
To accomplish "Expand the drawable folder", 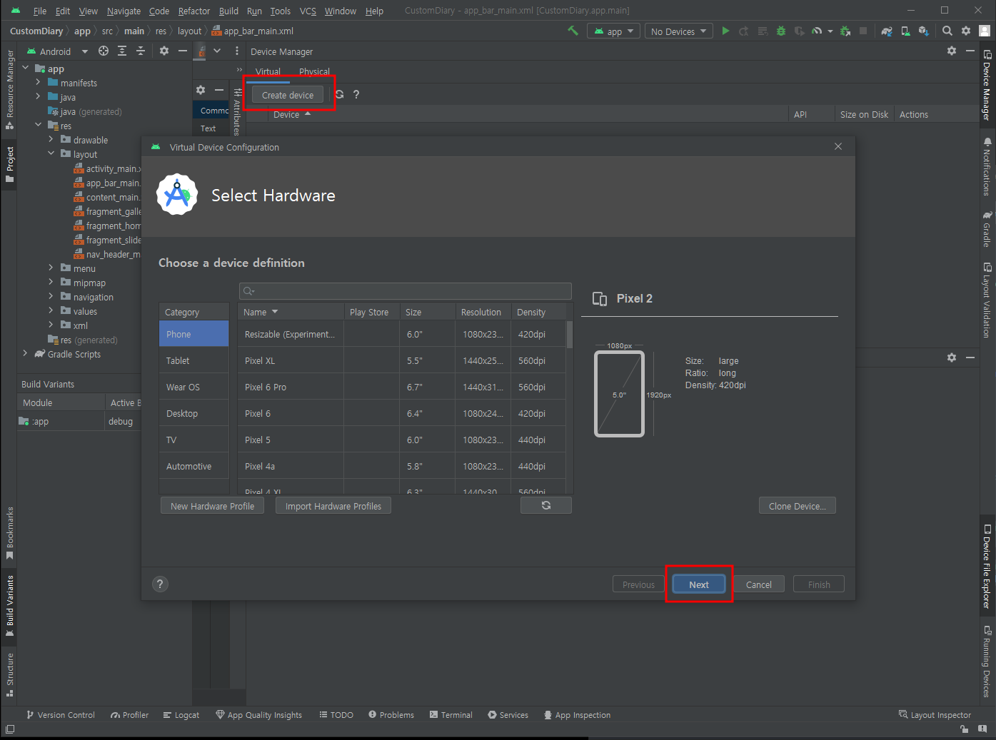I will [51, 140].
